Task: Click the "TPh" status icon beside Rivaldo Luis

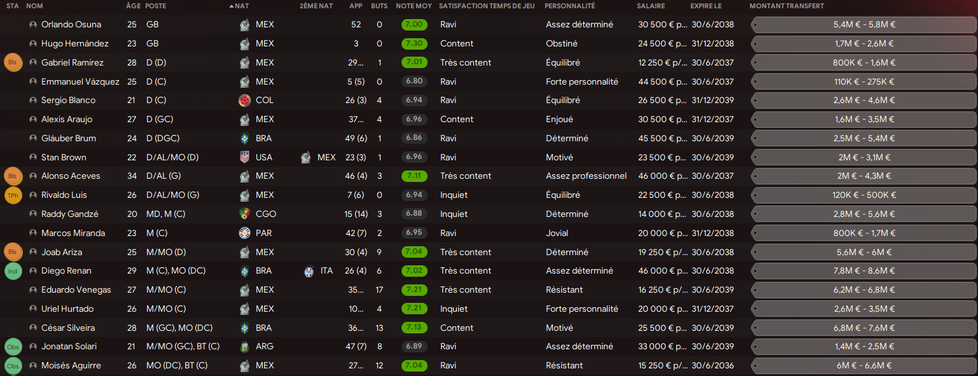Action: click(13, 195)
